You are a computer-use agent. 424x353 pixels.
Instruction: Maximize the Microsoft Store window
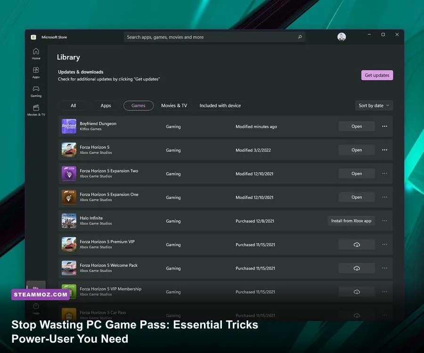pos(383,34)
